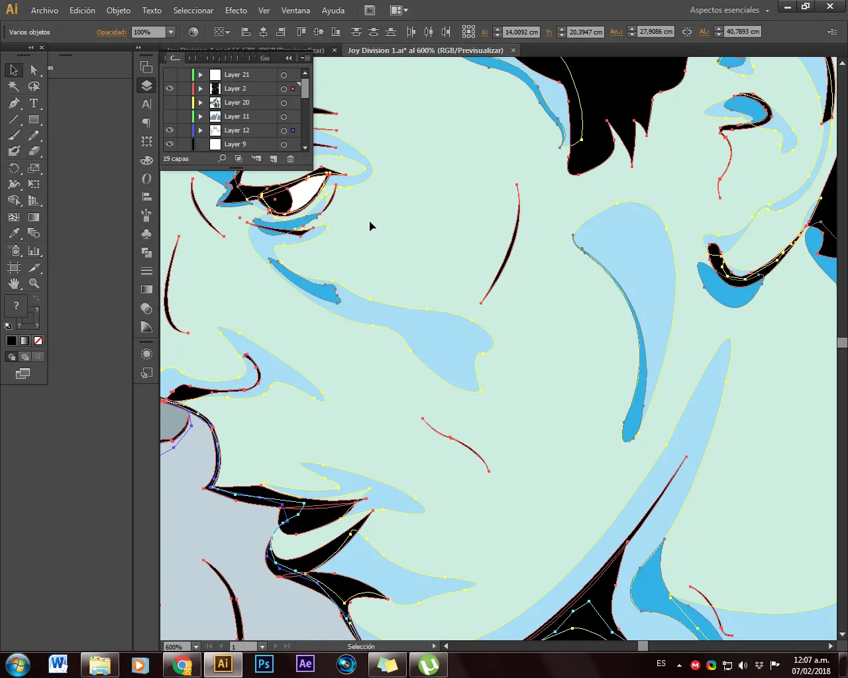Image resolution: width=848 pixels, height=678 pixels.
Task: Expand Layer 12 sublayers
Action: [x=201, y=130]
